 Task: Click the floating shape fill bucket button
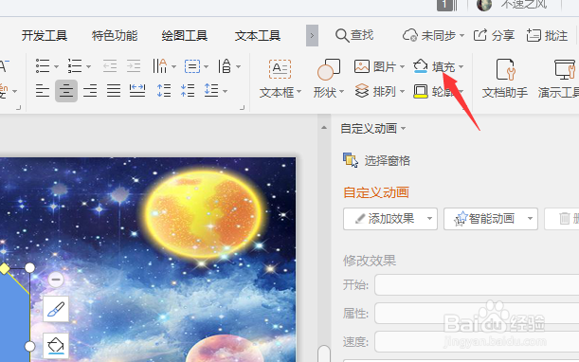point(56,346)
